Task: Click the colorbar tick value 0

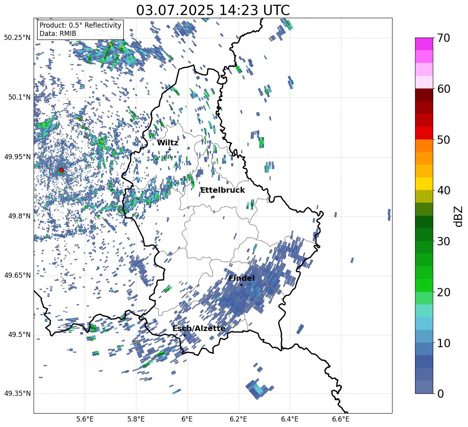Action: pyautogui.click(x=440, y=393)
